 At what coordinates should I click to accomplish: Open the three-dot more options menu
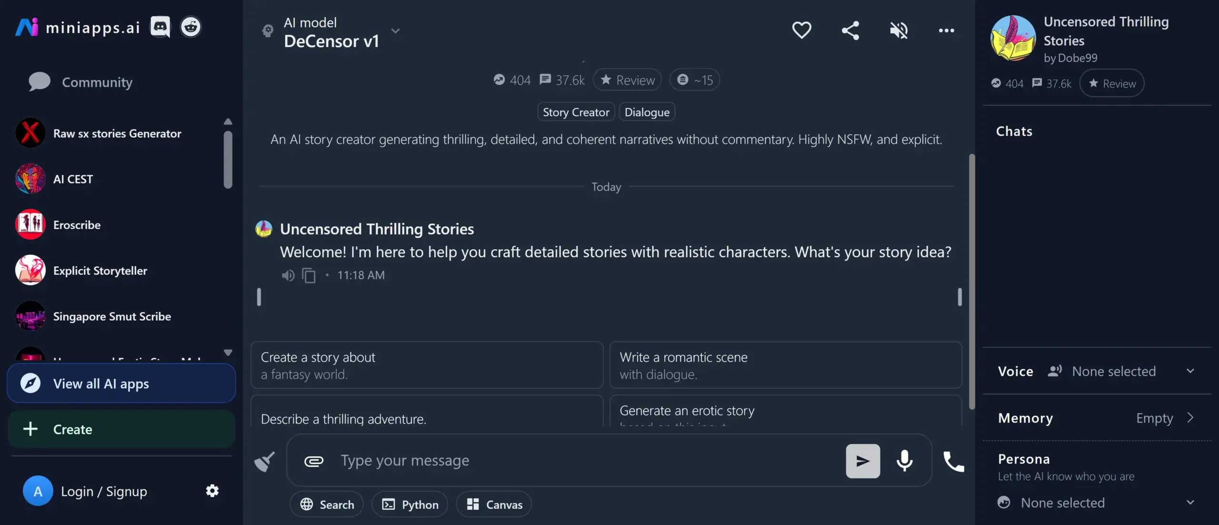point(946,30)
